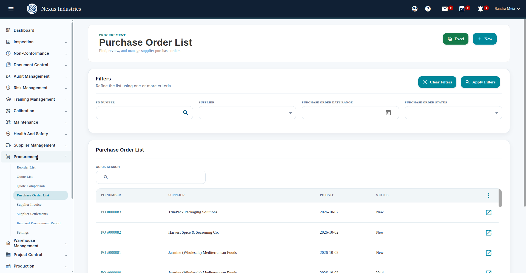Open the calendar tasks icon
This screenshot has height=273, width=526.
pyautogui.click(x=462, y=9)
